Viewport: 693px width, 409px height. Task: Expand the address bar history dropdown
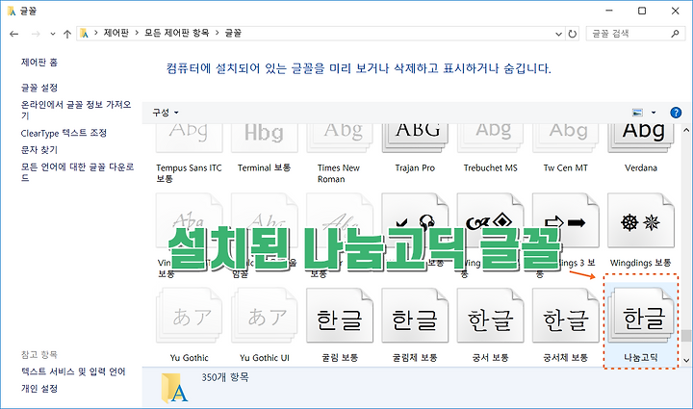[x=558, y=34]
